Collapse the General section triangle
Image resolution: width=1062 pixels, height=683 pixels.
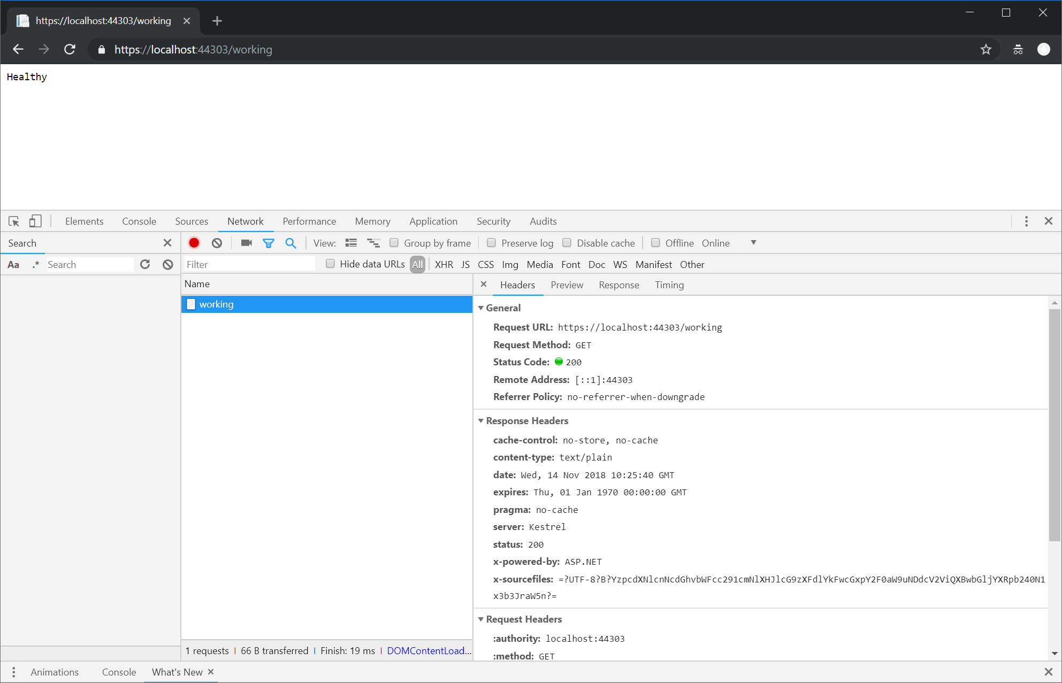480,308
